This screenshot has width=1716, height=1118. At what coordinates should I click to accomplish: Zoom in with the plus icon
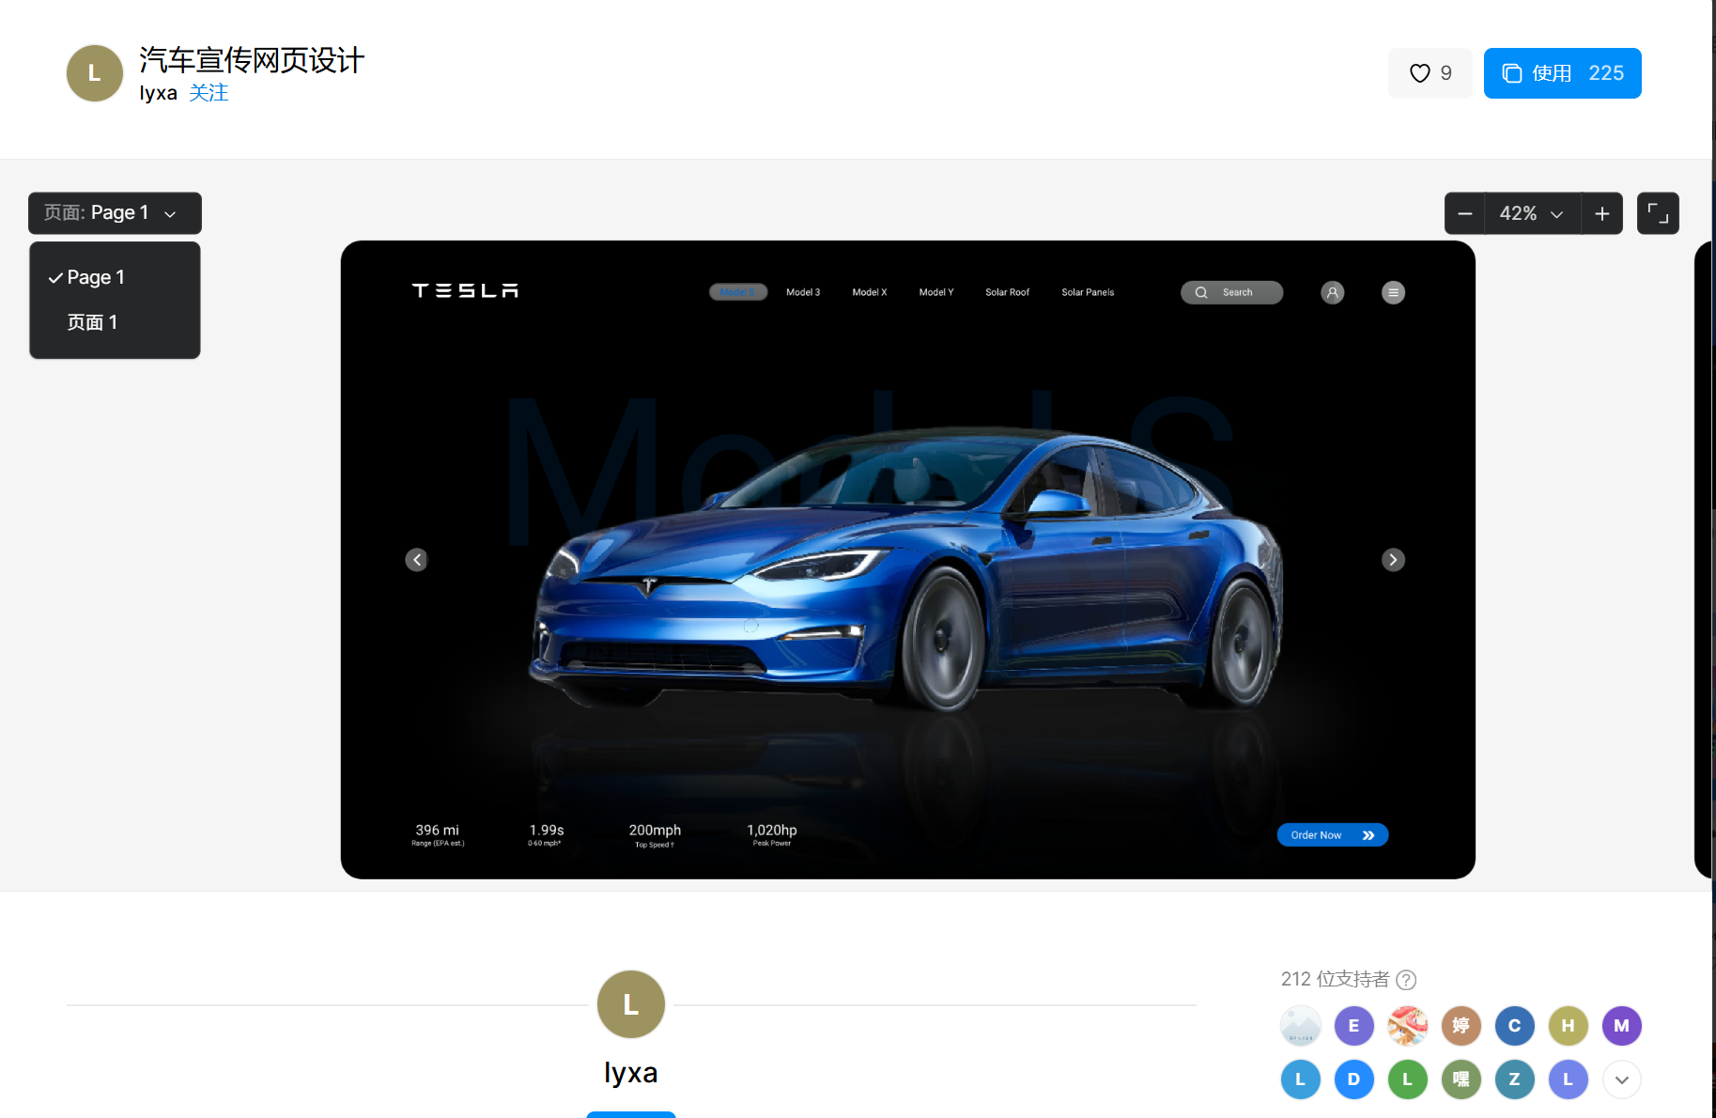1602,213
